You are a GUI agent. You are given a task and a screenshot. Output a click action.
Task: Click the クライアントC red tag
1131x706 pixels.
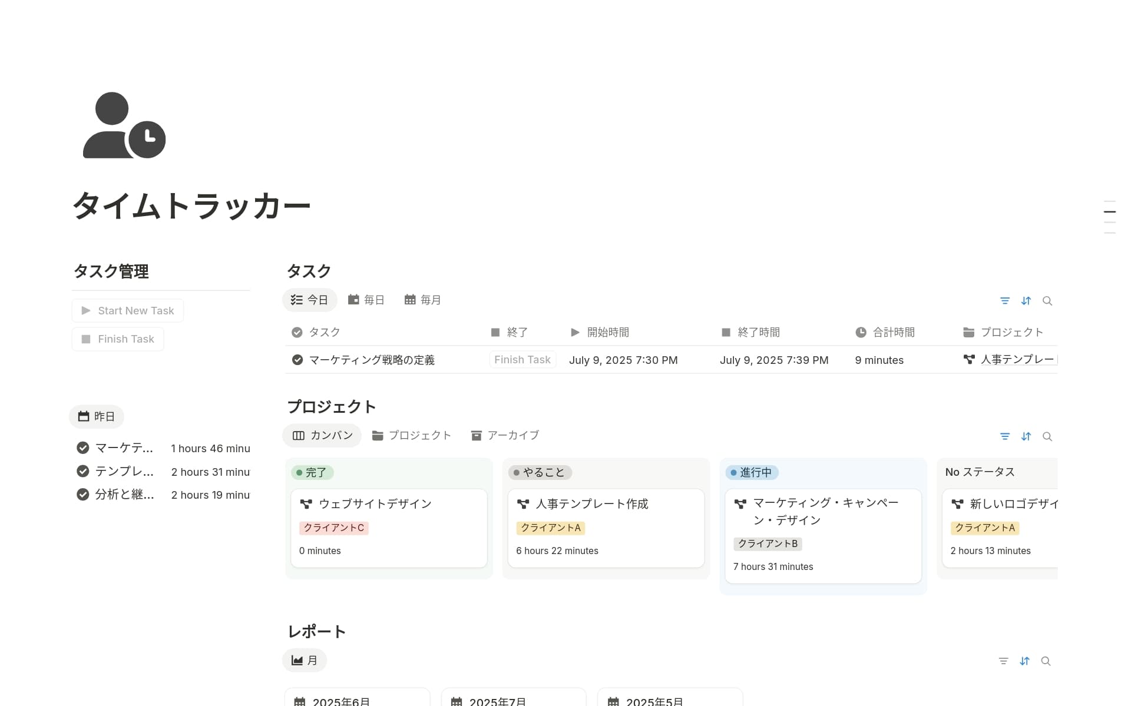(334, 528)
